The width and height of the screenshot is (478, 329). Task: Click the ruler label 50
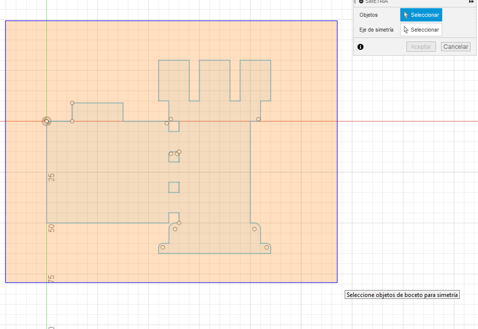[51, 228]
